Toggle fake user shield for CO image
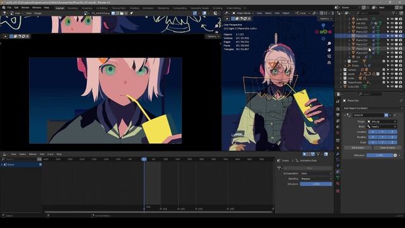 click(x=113, y=13)
